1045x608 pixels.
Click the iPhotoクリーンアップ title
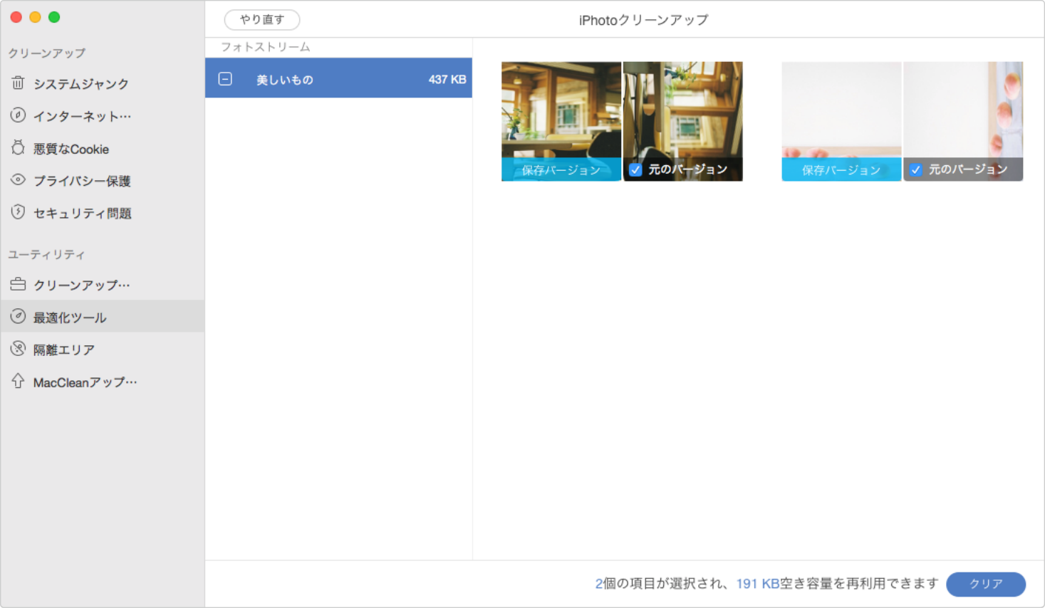click(643, 20)
